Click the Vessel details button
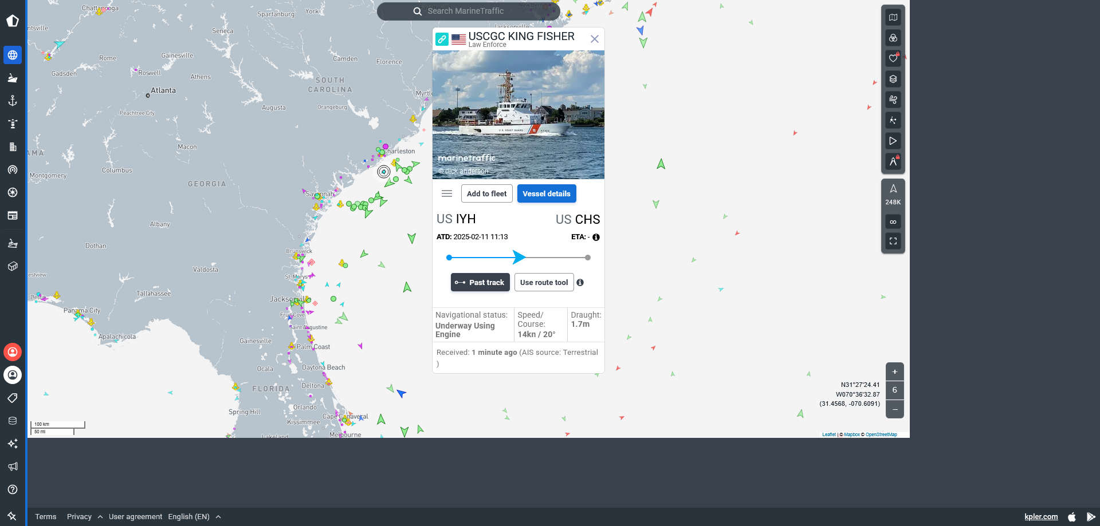 click(x=547, y=193)
